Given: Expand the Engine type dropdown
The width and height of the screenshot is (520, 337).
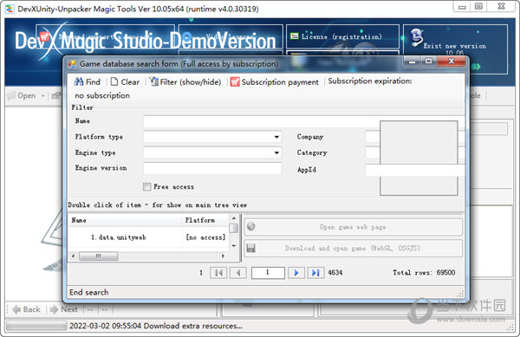Looking at the screenshot, I should click(276, 152).
